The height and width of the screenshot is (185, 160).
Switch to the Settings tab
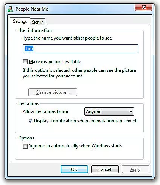pyautogui.click(x=20, y=21)
